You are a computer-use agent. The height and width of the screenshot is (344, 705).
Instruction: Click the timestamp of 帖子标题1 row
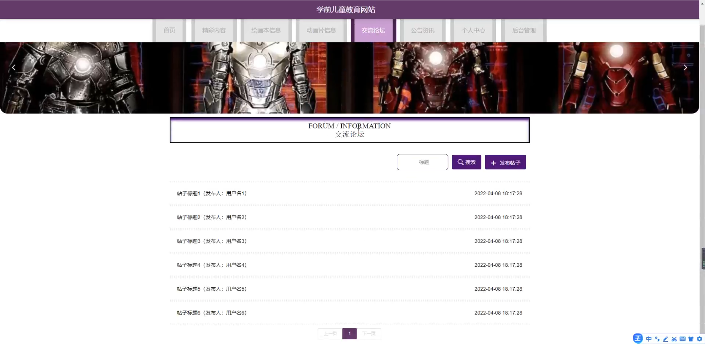[x=498, y=193]
